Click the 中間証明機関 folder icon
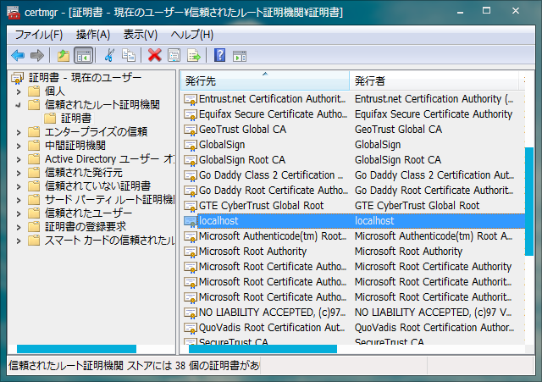 click(x=34, y=146)
